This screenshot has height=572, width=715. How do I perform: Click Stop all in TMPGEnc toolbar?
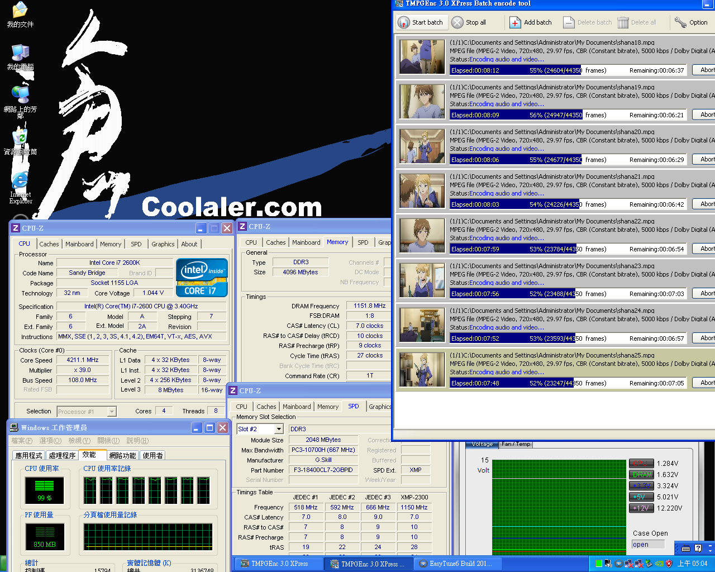pyautogui.click(x=469, y=22)
